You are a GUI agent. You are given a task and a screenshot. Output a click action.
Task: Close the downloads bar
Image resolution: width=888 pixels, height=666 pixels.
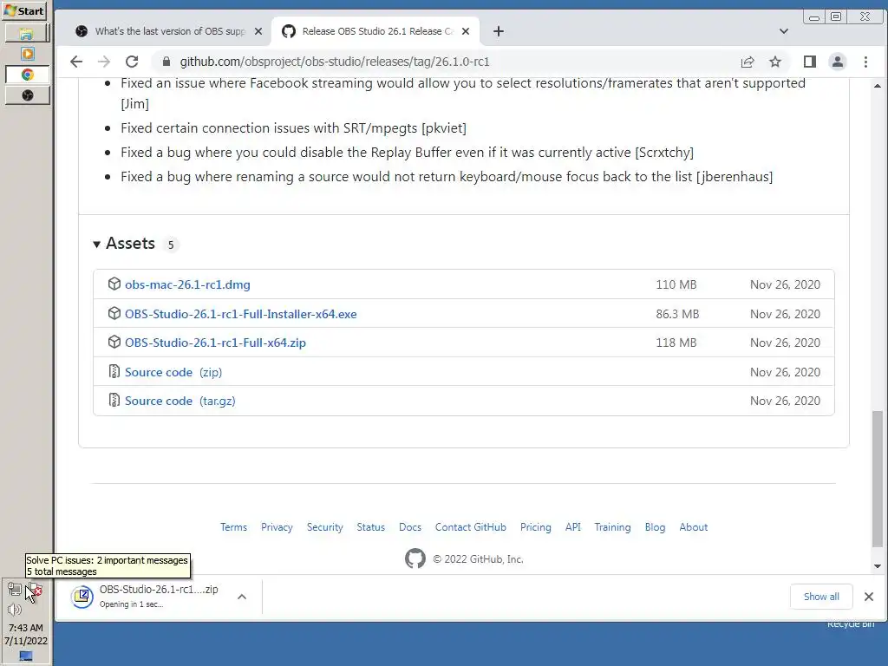coord(869,597)
